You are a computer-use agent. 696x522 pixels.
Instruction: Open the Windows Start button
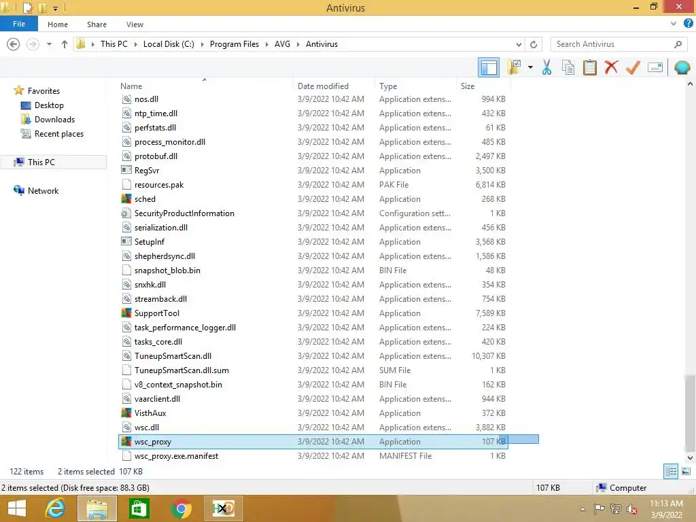(17, 508)
